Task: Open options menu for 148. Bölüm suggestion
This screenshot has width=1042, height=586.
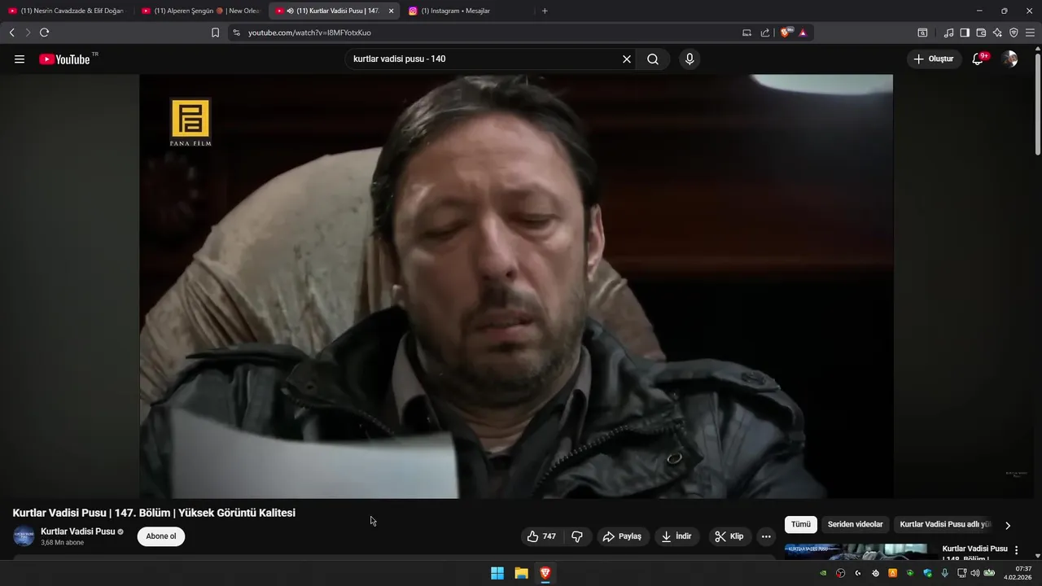Action: [x=1016, y=550]
